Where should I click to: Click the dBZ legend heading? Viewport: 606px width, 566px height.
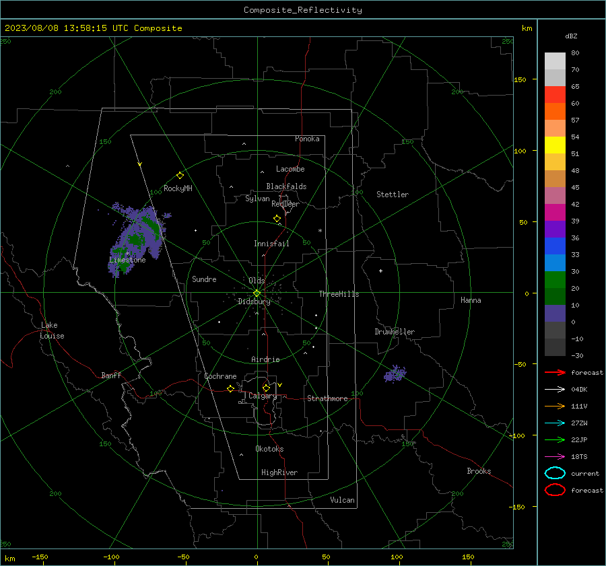point(571,36)
